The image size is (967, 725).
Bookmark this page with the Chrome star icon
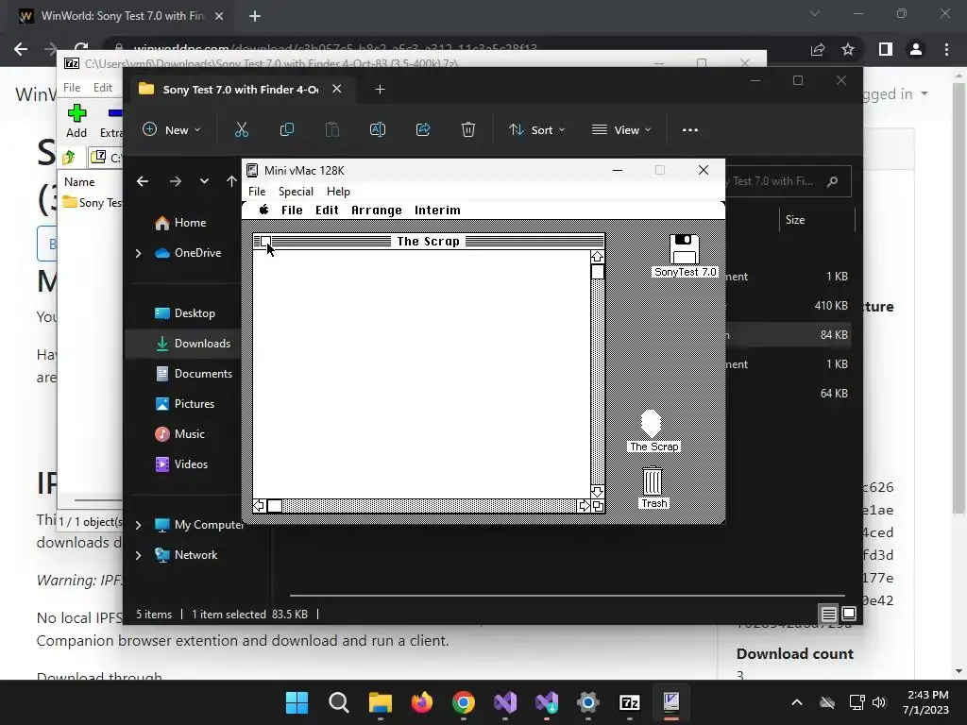click(848, 49)
